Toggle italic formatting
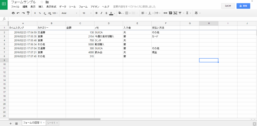Screen dimensions: 257x126 101,13
